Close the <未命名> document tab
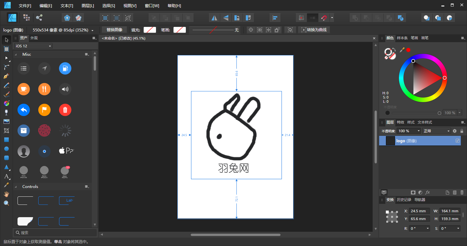 click(x=374, y=38)
